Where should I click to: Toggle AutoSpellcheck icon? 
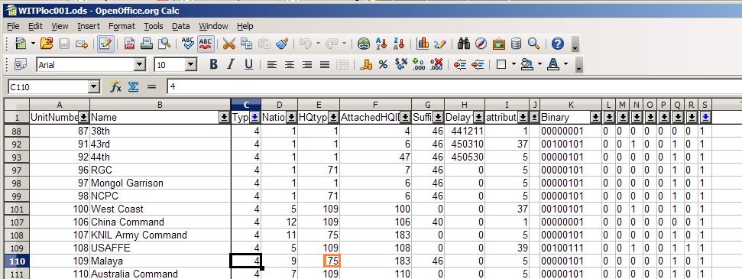pos(206,44)
